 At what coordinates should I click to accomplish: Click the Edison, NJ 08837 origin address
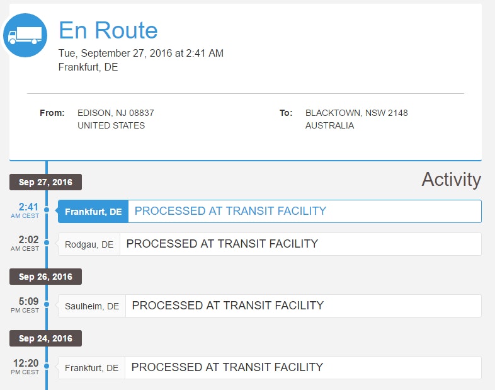click(115, 113)
